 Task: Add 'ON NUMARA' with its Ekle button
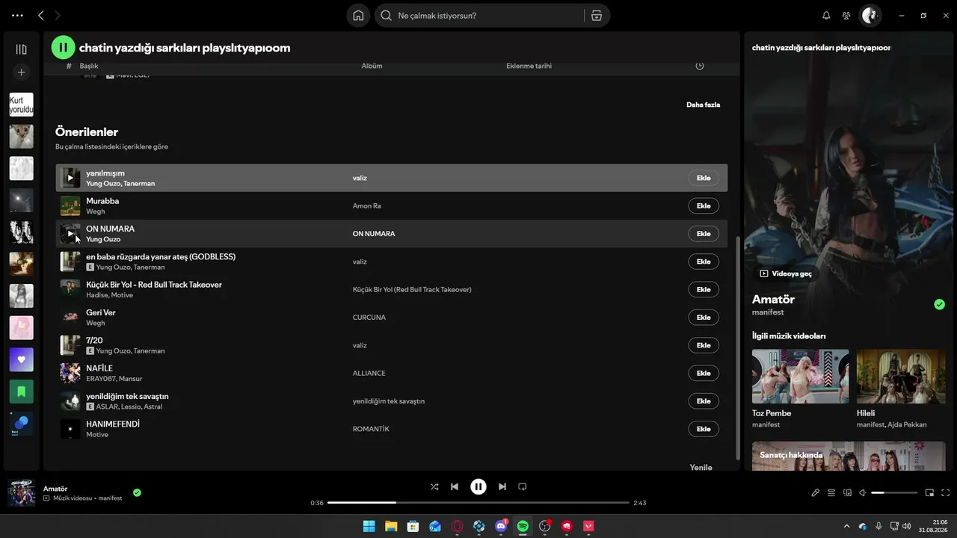pyautogui.click(x=704, y=234)
